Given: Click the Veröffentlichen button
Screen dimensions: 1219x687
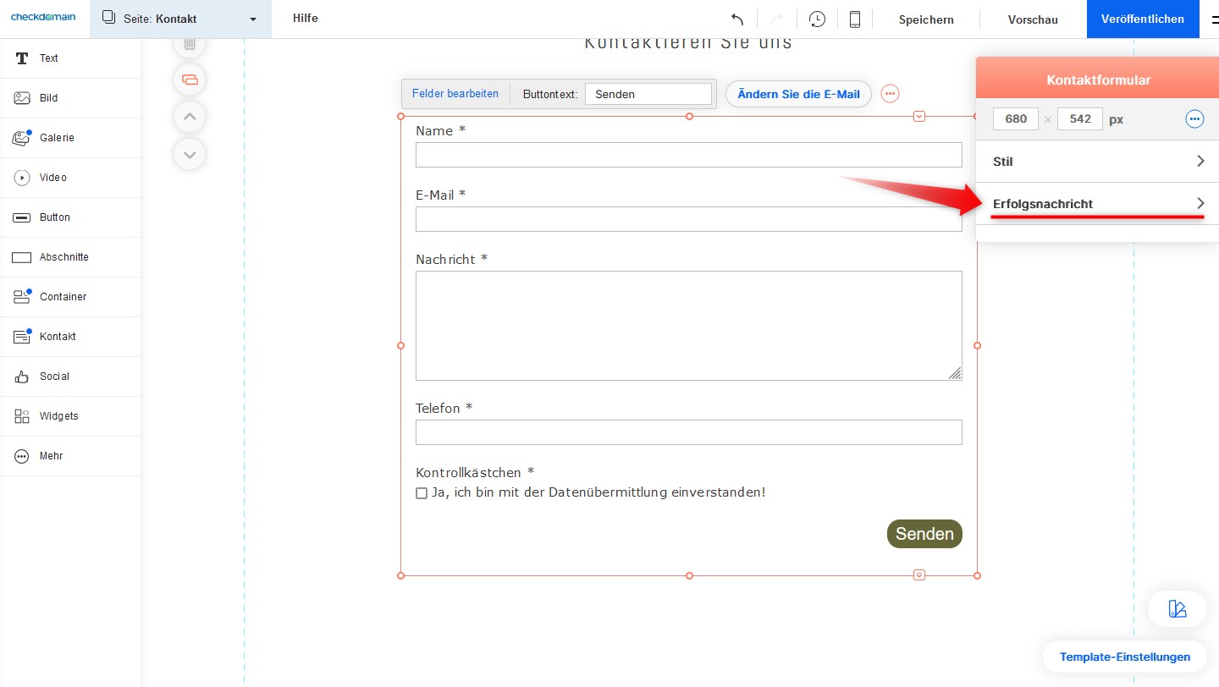Looking at the screenshot, I should click(x=1142, y=19).
